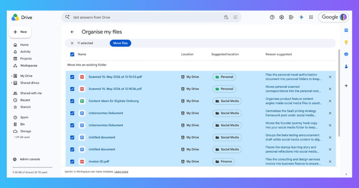Image resolution: width=359 pixels, height=188 pixels.
Task: Open Projects in the sidebar
Action: [26, 59]
